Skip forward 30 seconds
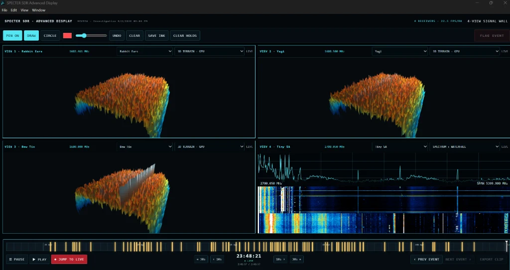 point(296,259)
